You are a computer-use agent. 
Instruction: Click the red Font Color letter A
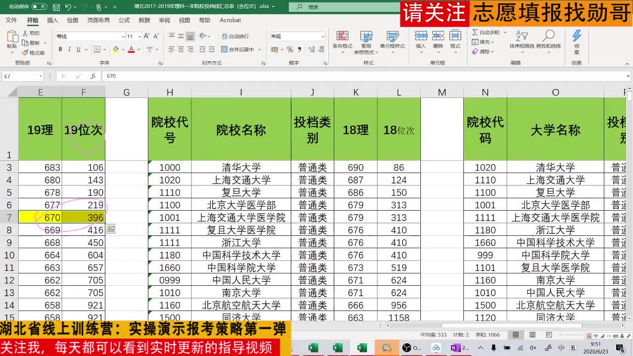131,49
